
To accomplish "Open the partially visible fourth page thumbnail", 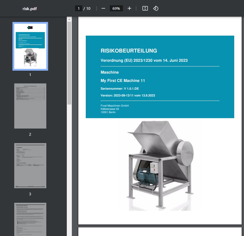I will point(30,219).
